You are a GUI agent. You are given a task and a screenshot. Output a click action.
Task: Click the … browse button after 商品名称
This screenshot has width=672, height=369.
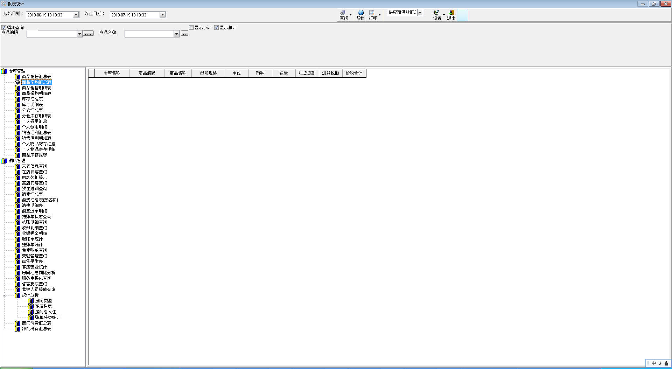184,34
